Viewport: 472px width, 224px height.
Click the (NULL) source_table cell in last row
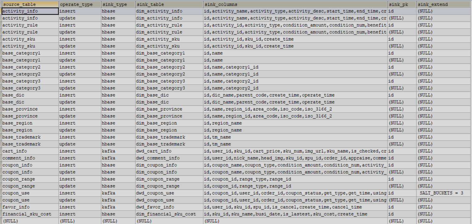tap(10, 221)
